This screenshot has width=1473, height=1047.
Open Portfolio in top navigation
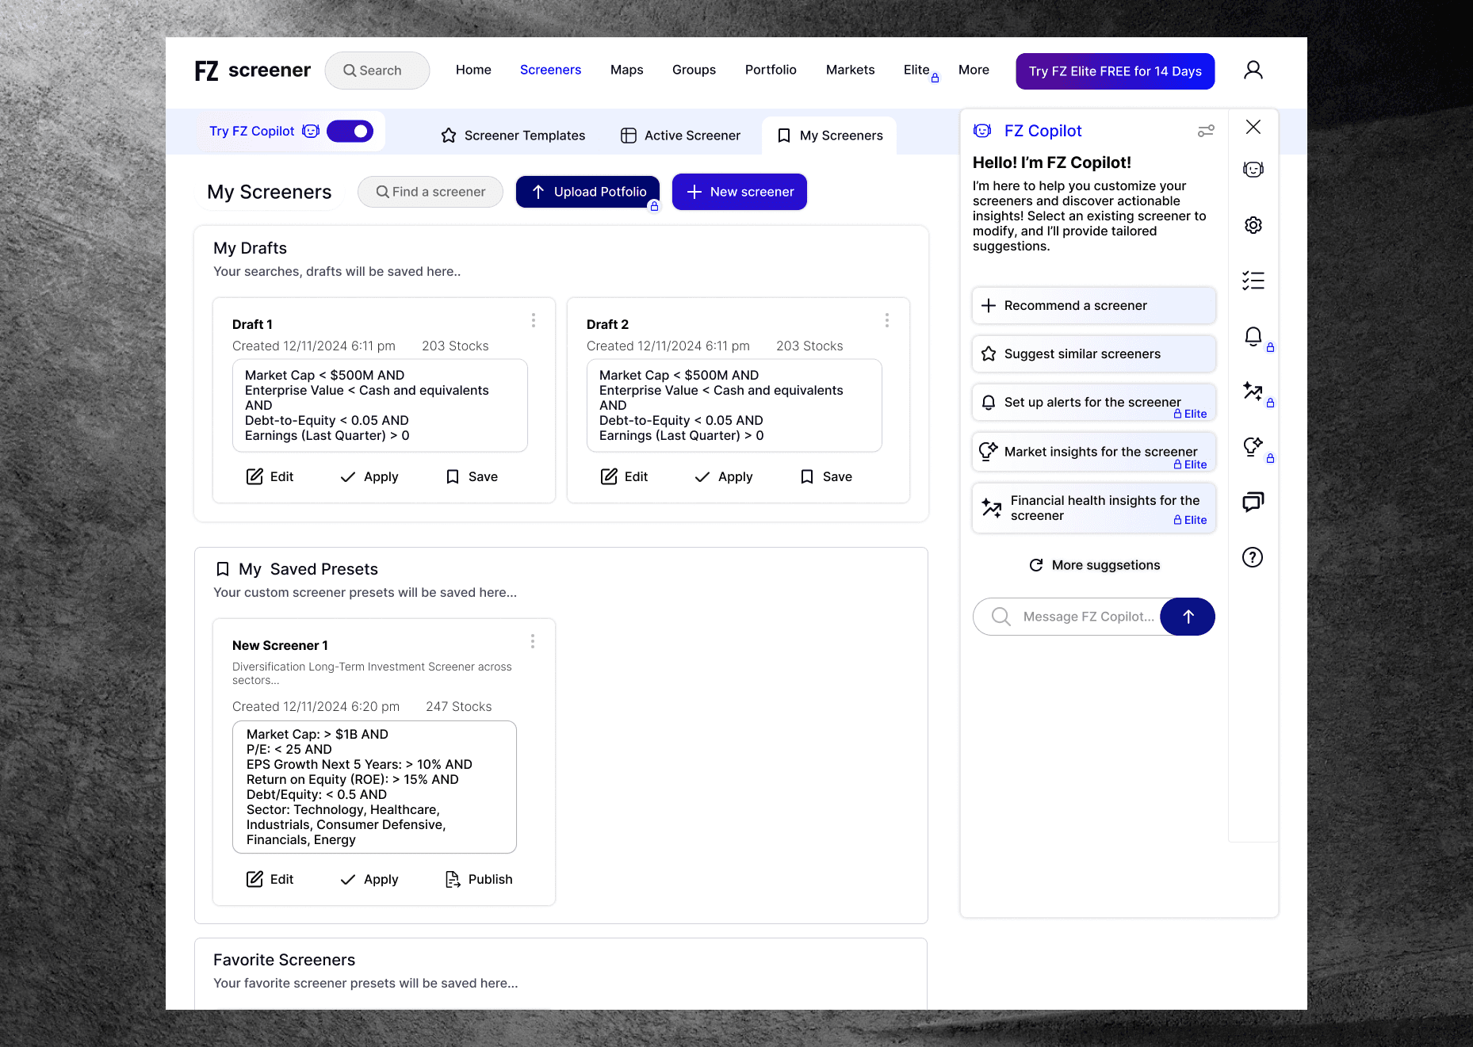pos(771,70)
